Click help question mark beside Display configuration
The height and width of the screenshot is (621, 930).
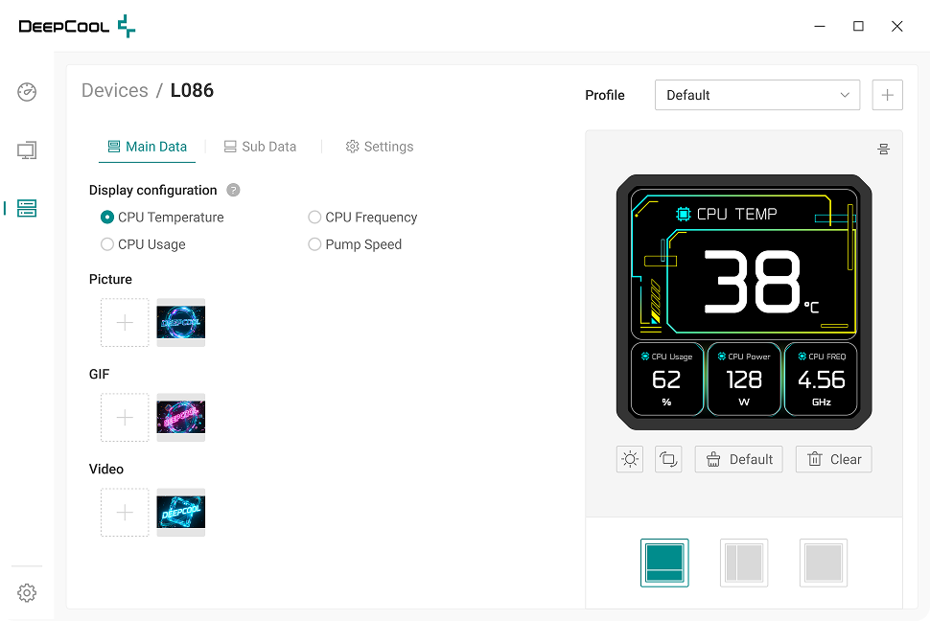(233, 191)
